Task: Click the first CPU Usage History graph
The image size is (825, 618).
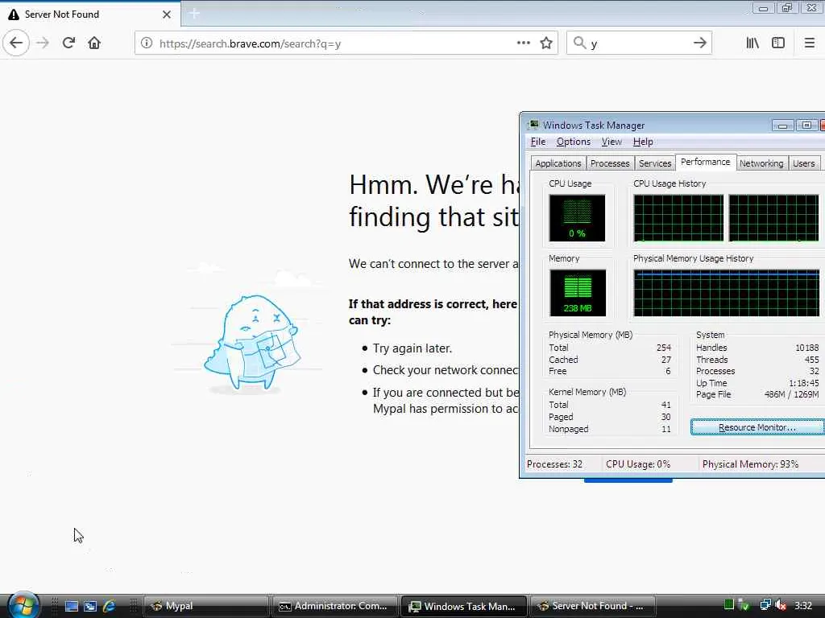Action: [678, 217]
